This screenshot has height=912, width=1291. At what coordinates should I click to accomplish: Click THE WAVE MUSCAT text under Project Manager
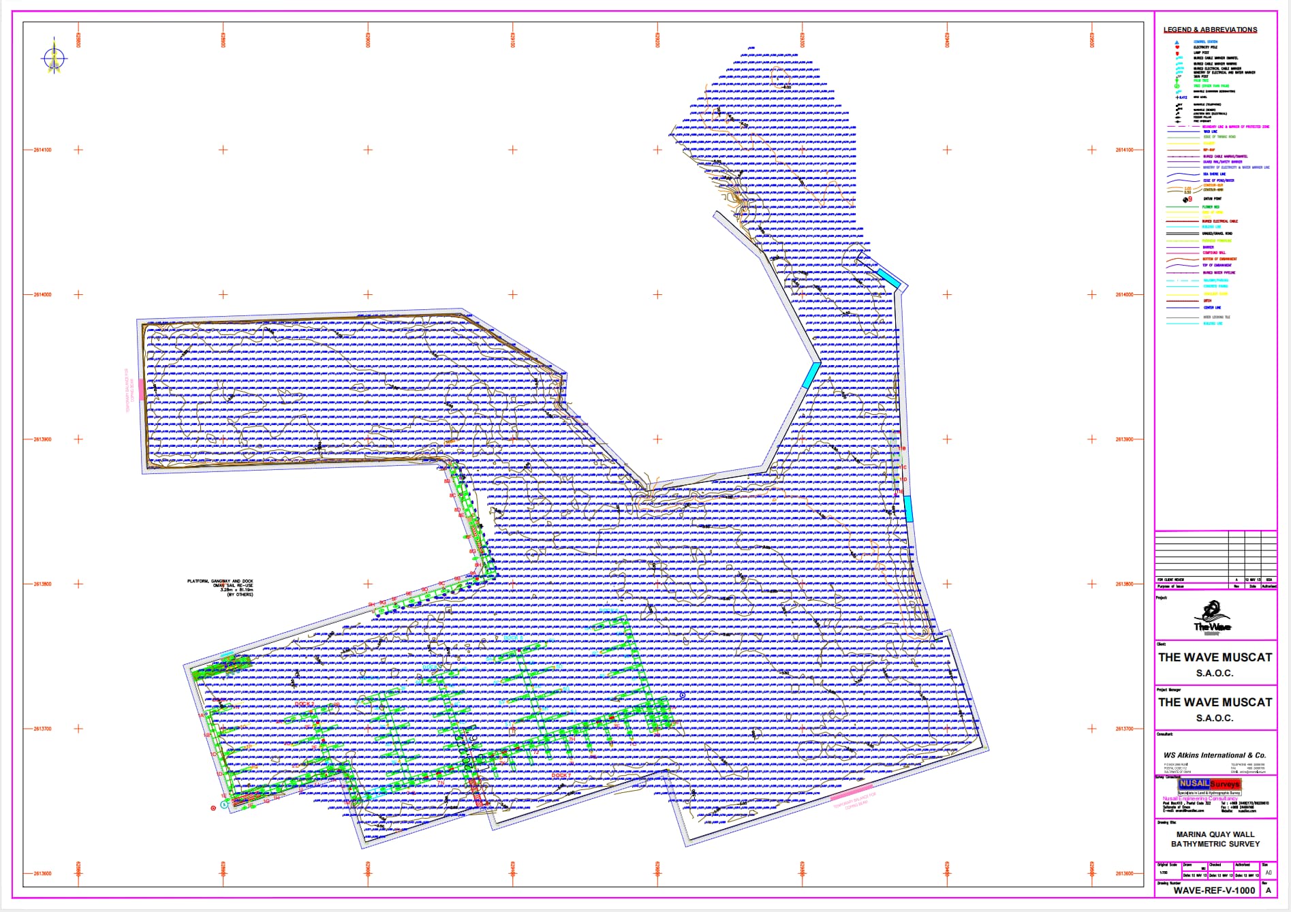pyautogui.click(x=1215, y=702)
